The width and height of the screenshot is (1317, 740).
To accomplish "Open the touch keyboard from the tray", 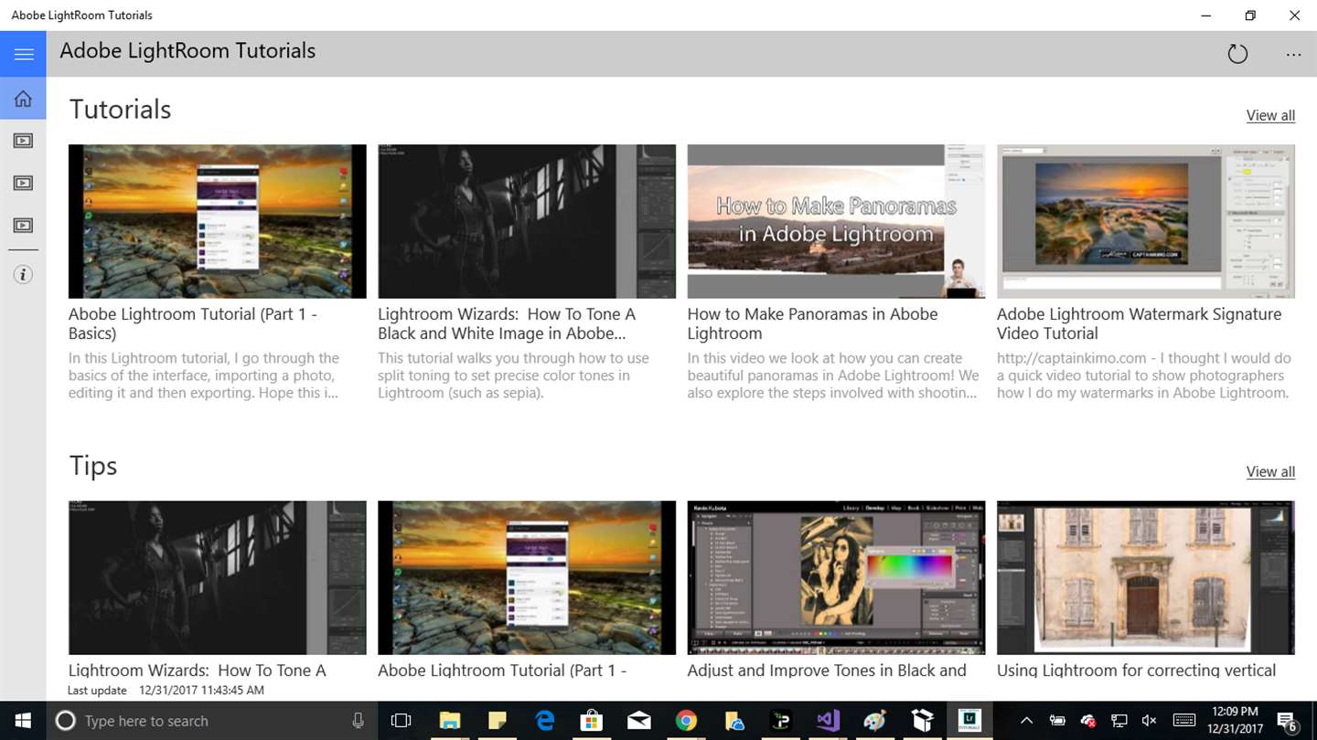I will click(1184, 721).
